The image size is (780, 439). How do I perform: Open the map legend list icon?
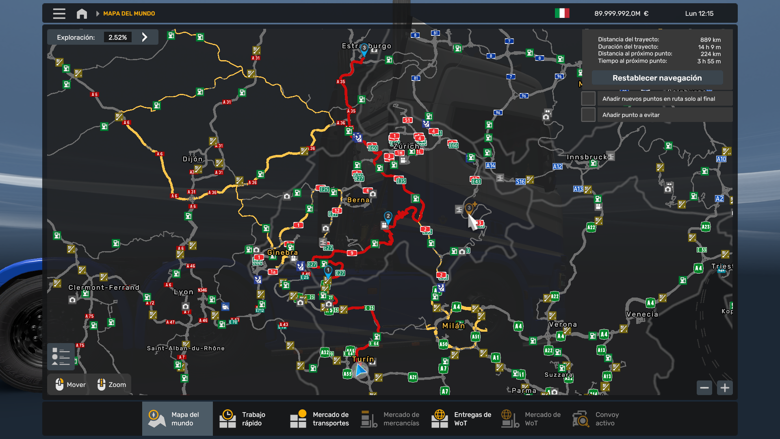(61, 357)
